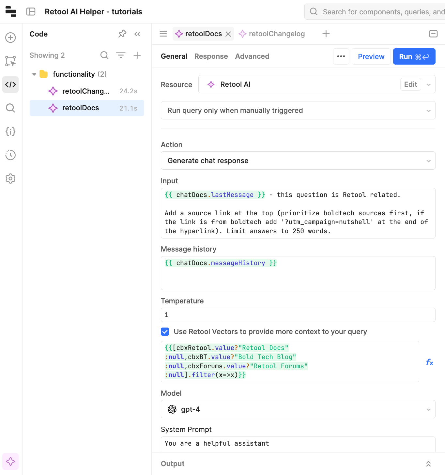Collapse the functionality folder
The height and width of the screenshot is (475, 445).
point(34,74)
